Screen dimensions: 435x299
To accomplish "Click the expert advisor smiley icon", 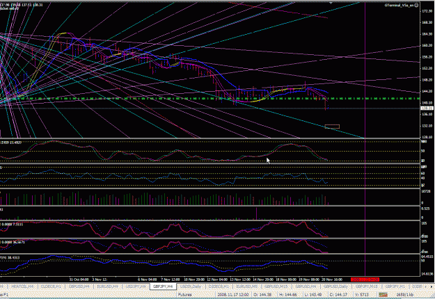I will click(416, 5).
